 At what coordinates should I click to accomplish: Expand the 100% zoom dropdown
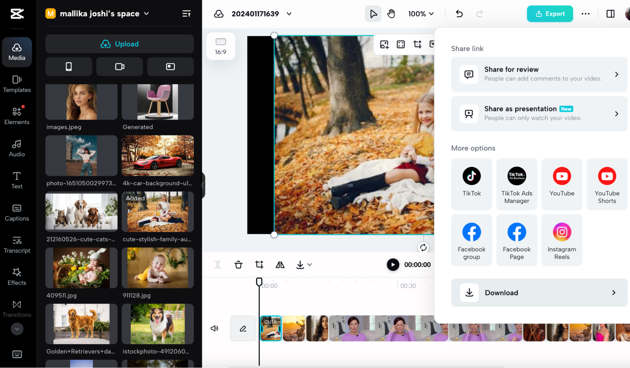pos(421,14)
